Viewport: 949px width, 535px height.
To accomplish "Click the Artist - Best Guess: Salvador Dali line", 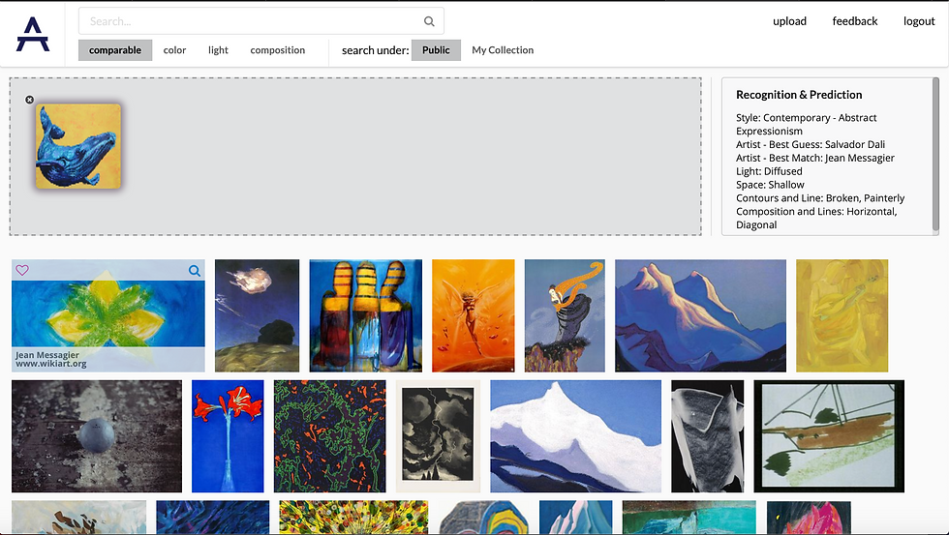I will click(x=811, y=144).
